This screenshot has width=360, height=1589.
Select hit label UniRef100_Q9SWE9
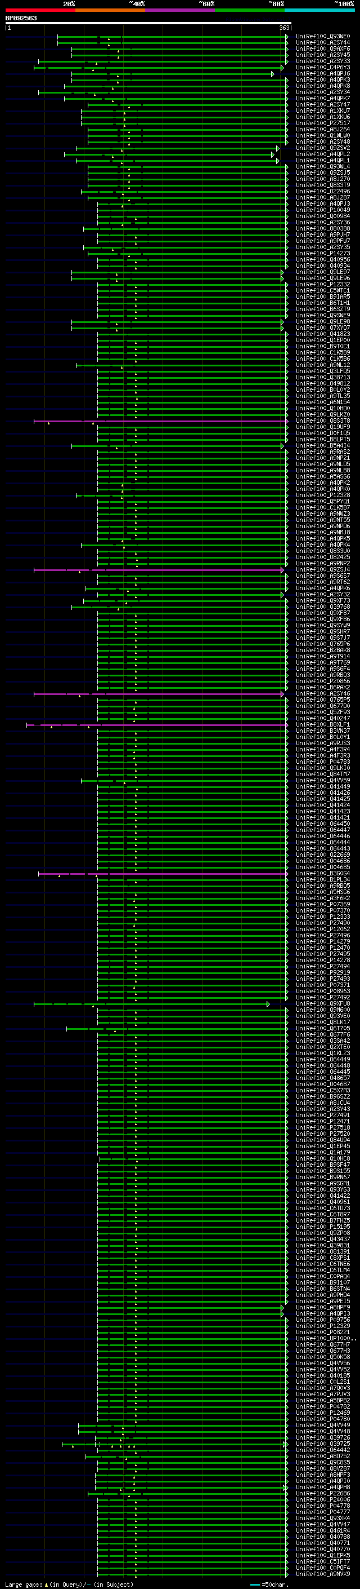(322, 315)
